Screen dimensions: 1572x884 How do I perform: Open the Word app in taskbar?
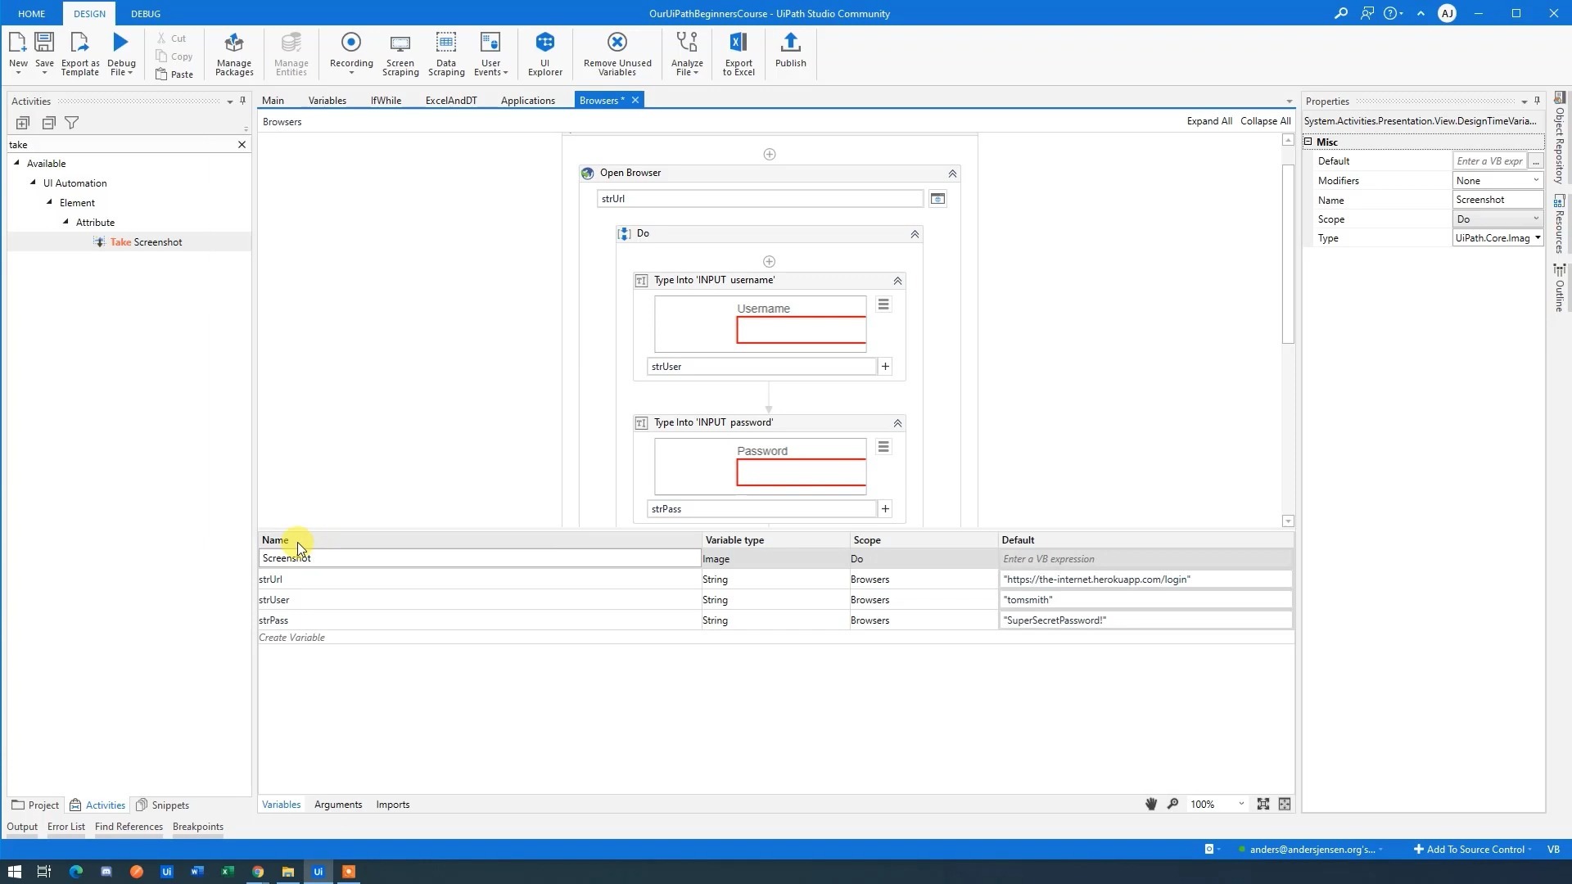pyautogui.click(x=196, y=872)
